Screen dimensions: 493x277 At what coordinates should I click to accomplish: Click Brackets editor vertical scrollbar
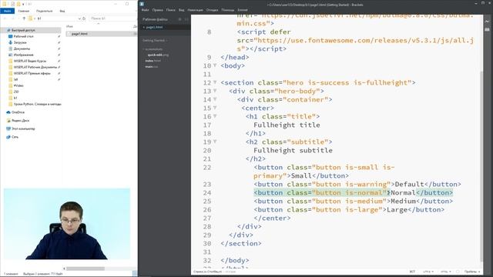[x=481, y=165]
